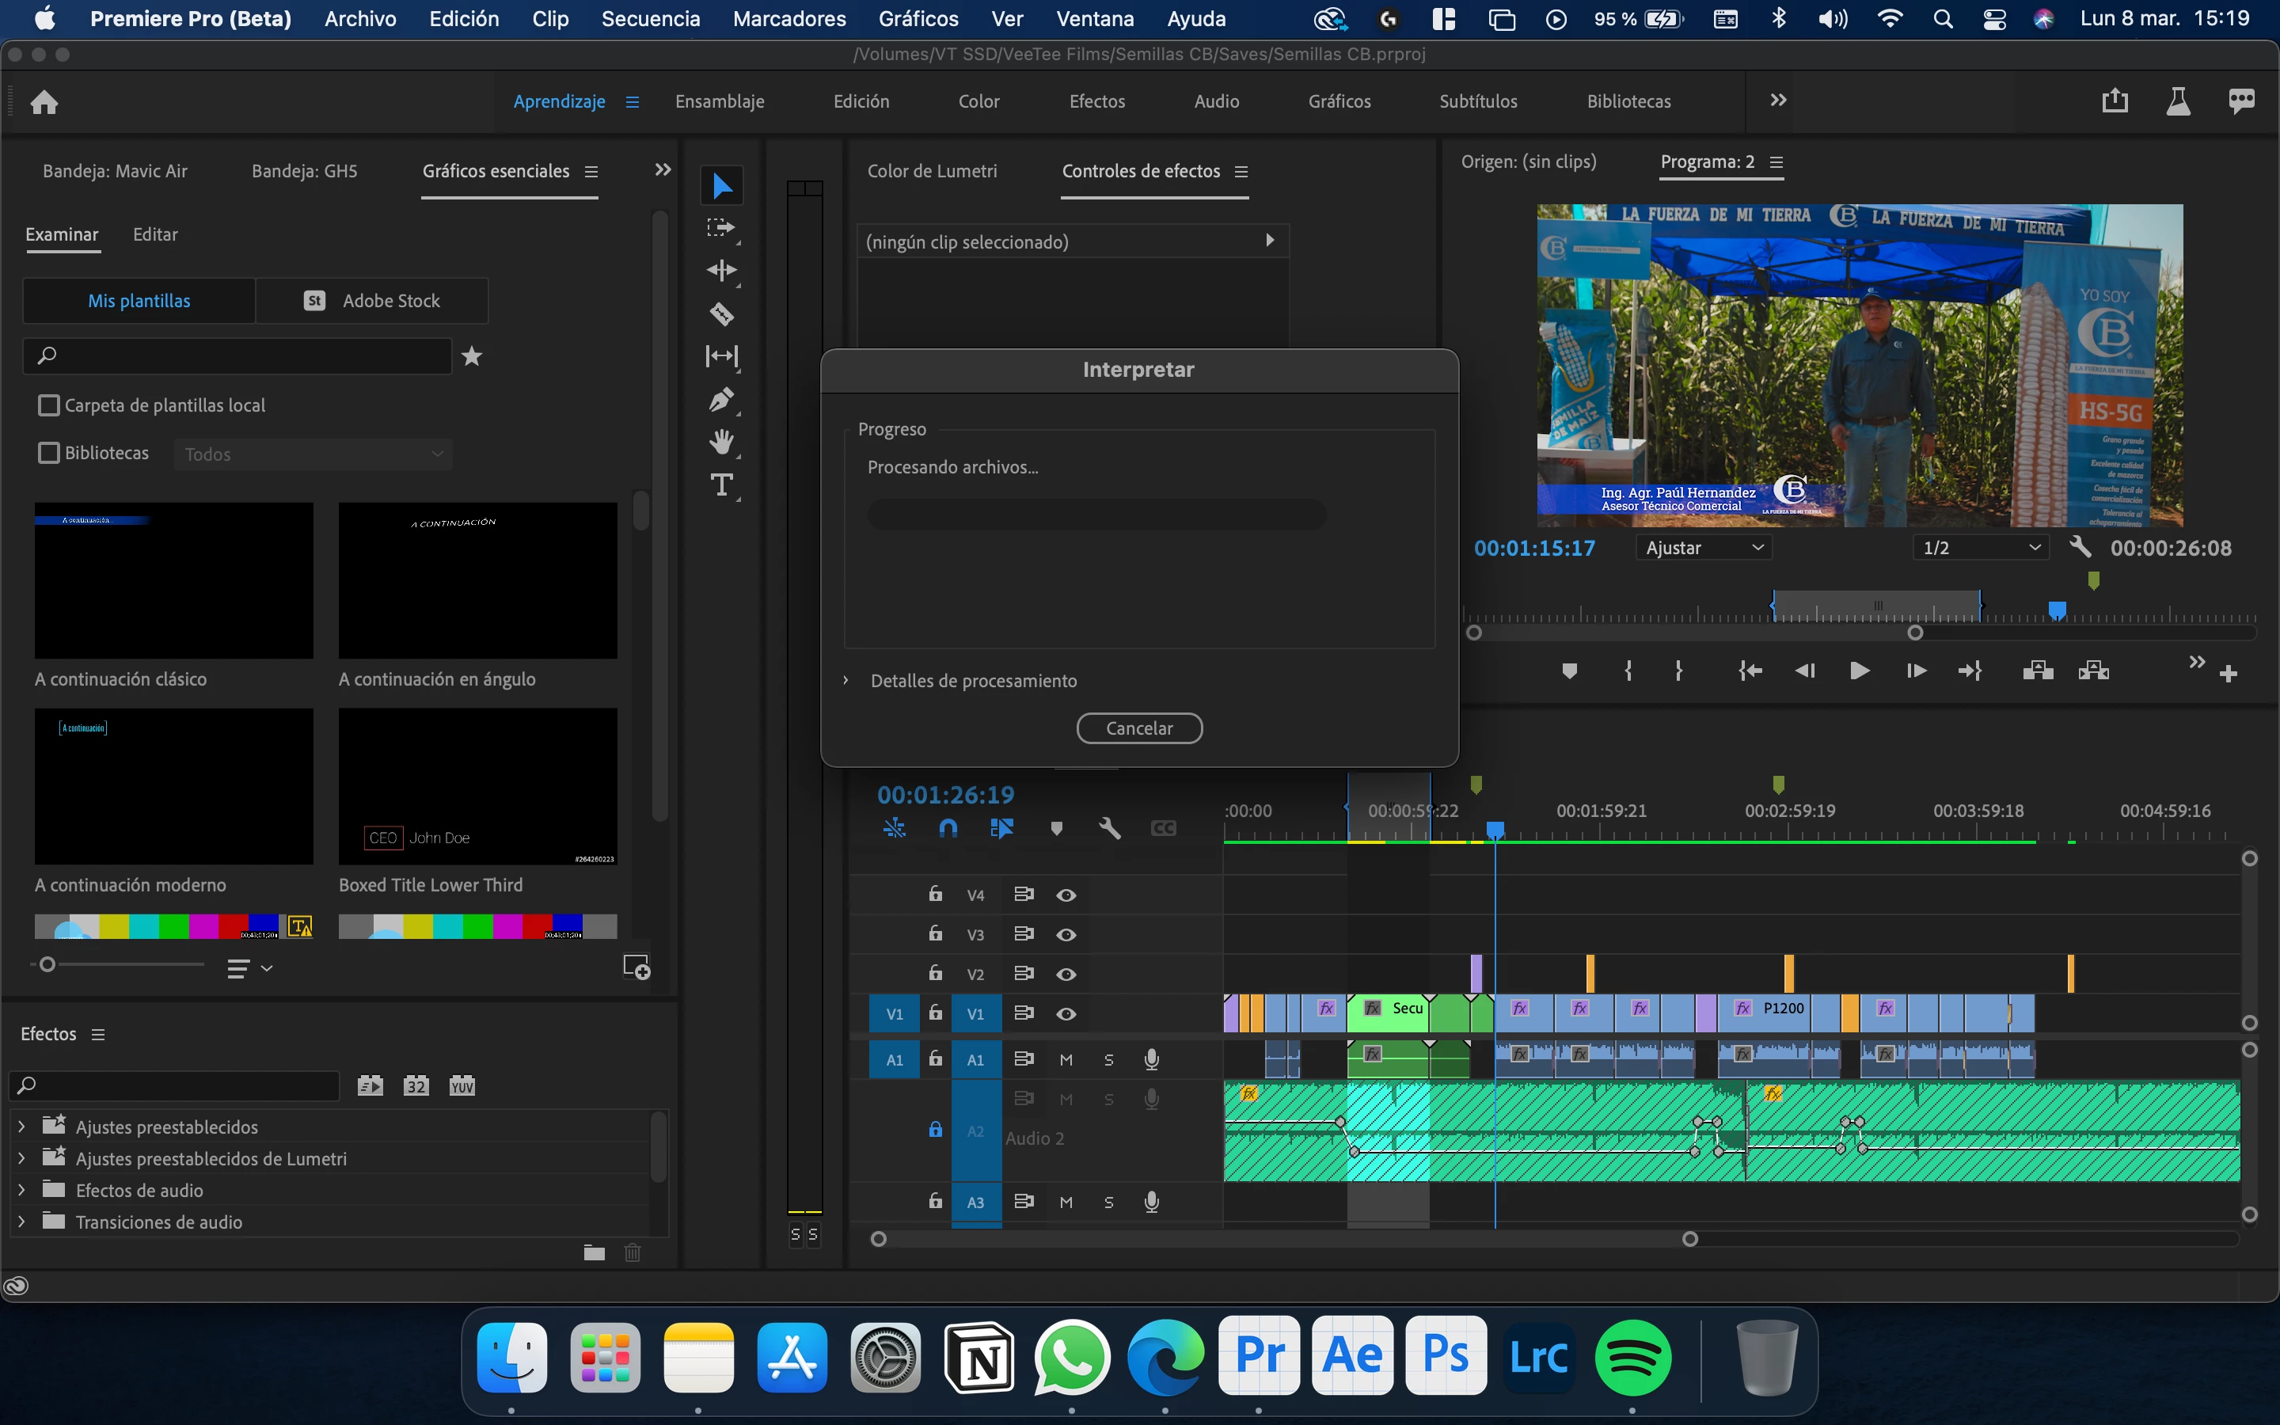The width and height of the screenshot is (2280, 1425).
Task: Switch to Adobe Stock templates
Action: [x=372, y=301]
